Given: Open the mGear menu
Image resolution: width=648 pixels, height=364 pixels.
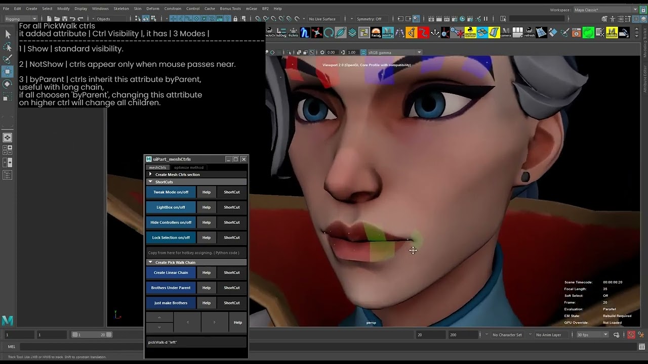Looking at the screenshot, I should point(252,9).
